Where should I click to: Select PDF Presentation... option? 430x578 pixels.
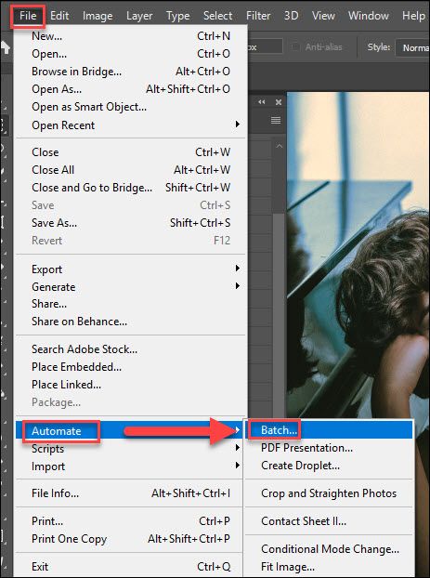(x=329, y=448)
